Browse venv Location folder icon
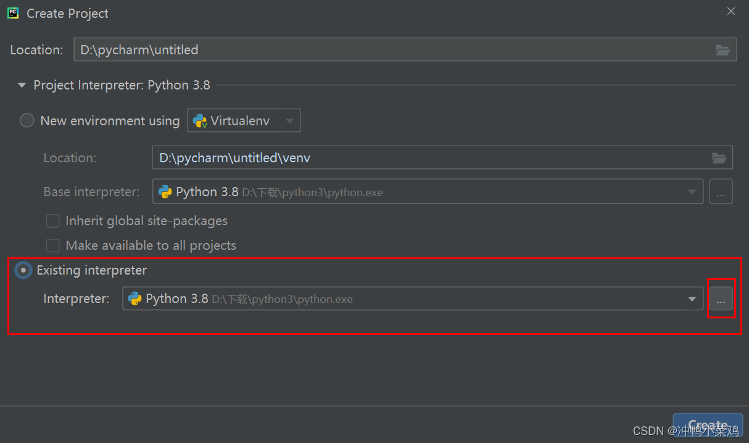The image size is (749, 443). click(719, 158)
